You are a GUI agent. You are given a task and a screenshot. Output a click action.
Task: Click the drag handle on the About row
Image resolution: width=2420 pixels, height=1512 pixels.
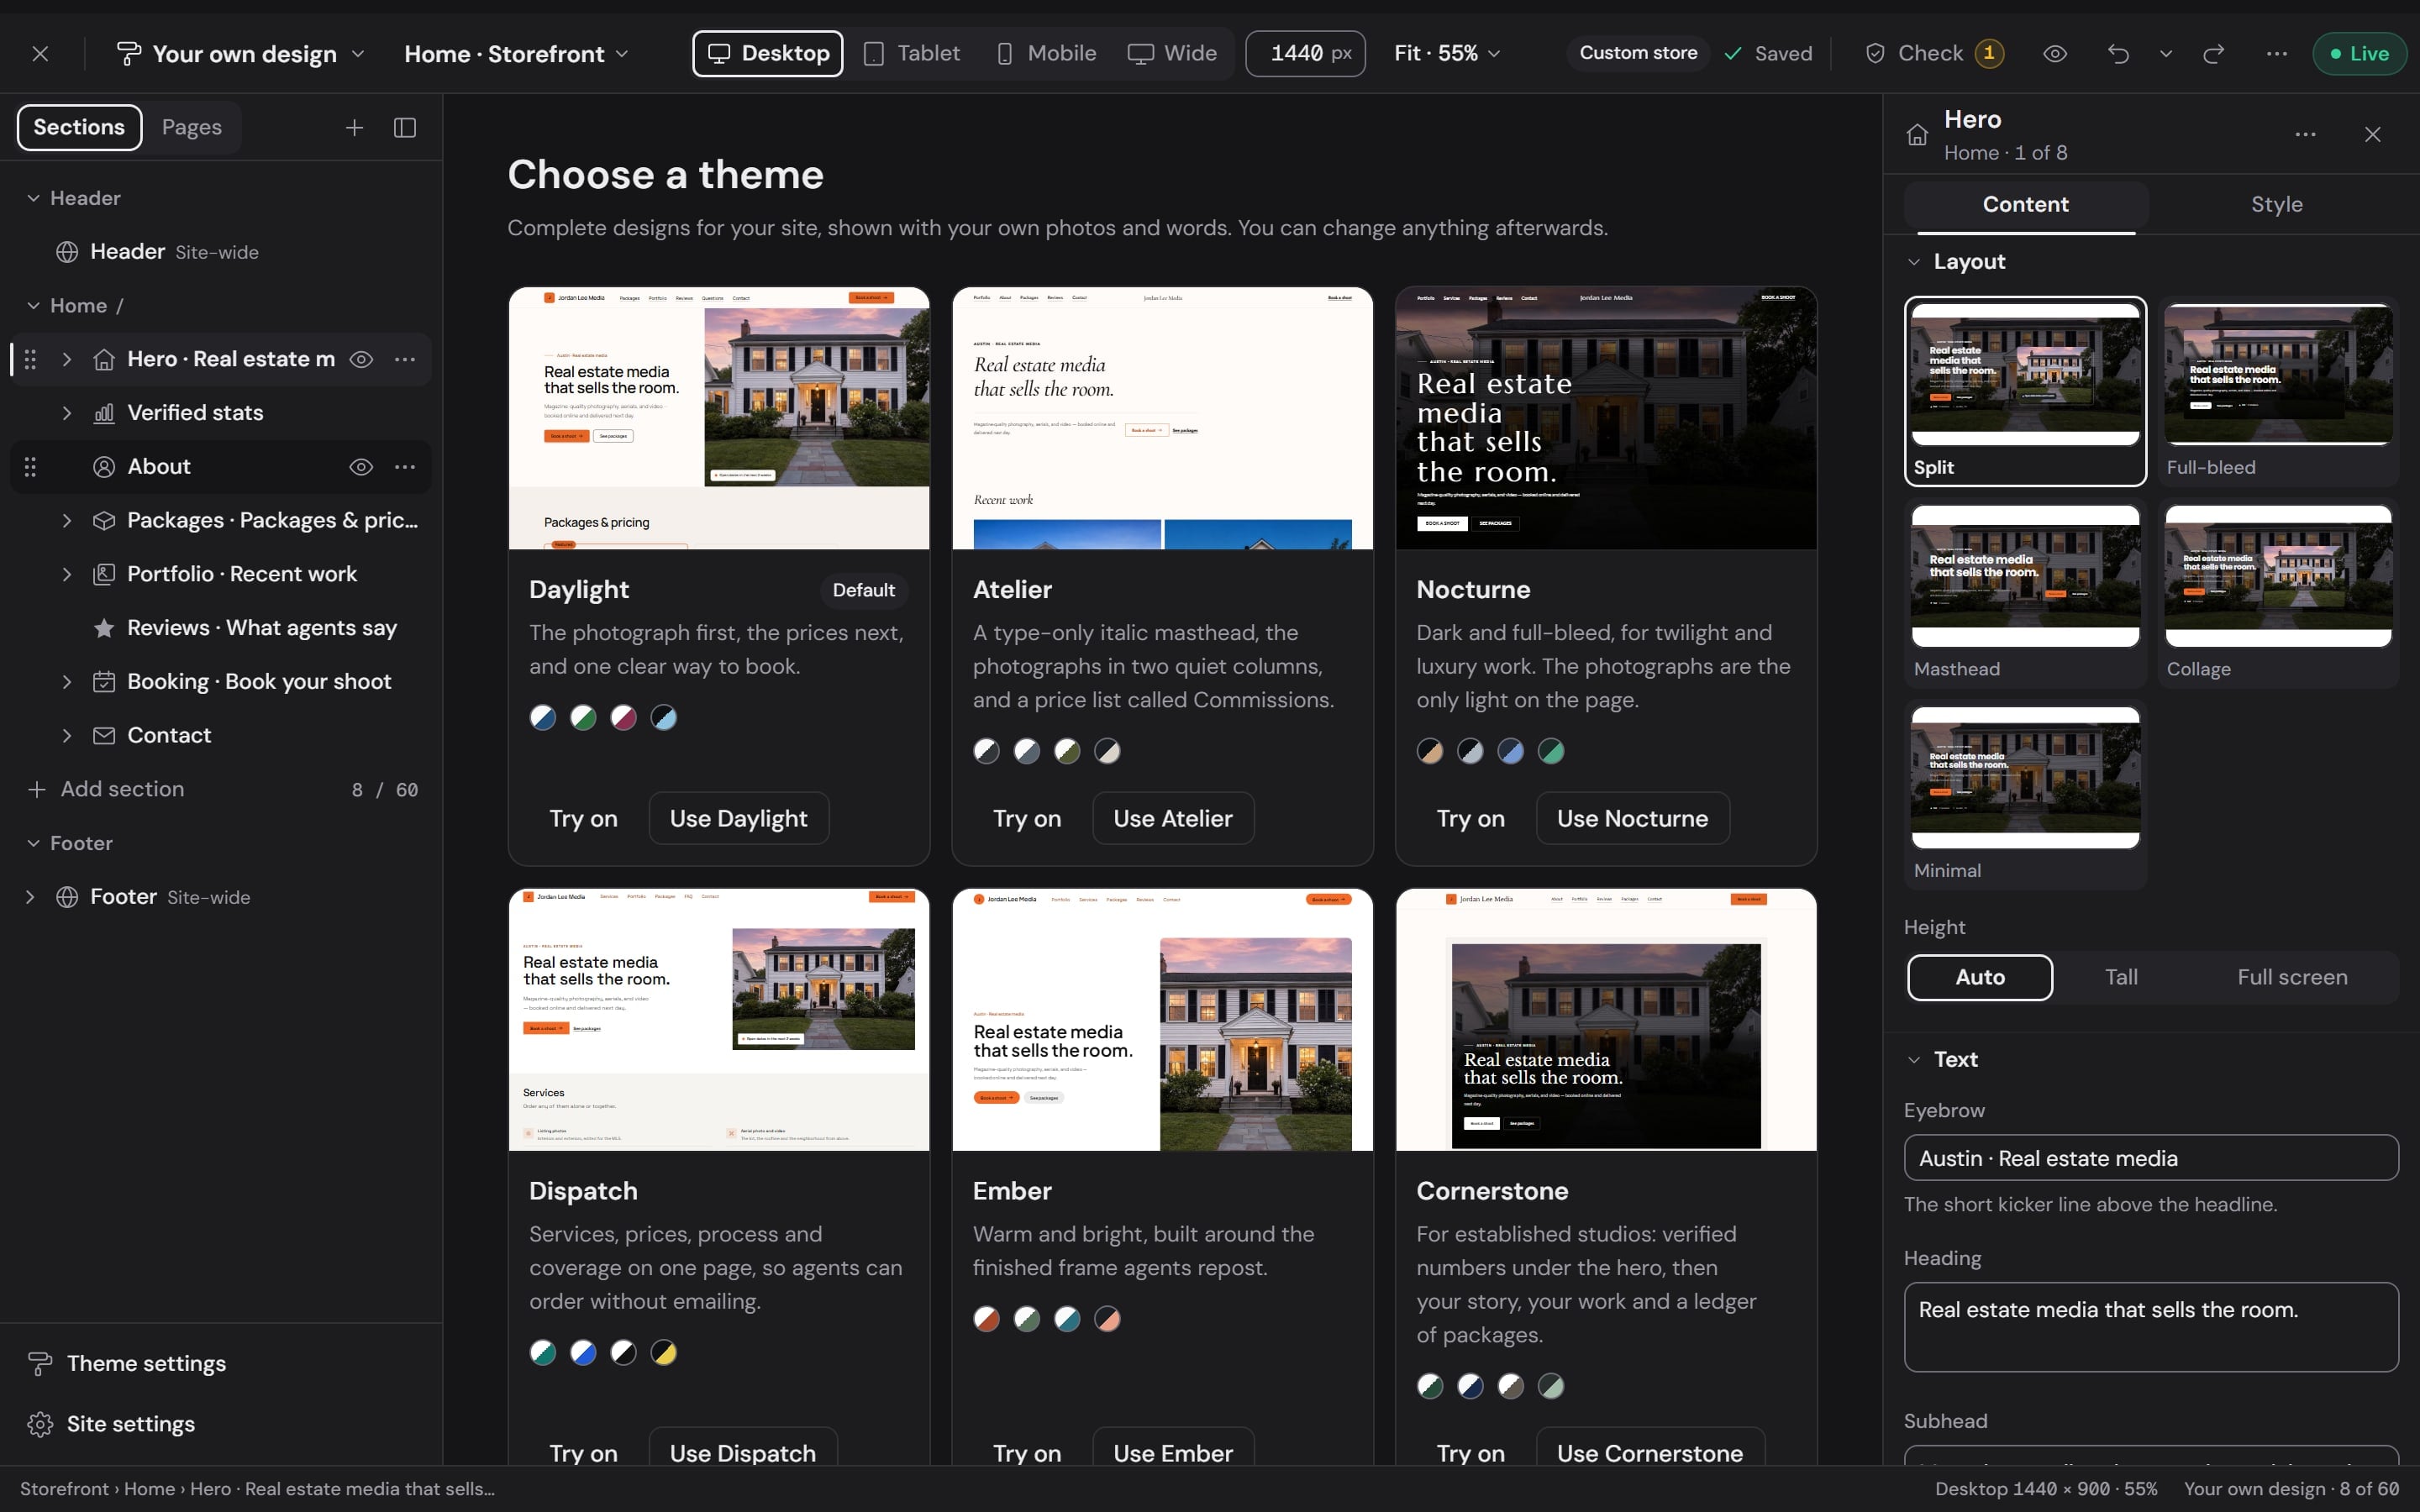click(30, 466)
